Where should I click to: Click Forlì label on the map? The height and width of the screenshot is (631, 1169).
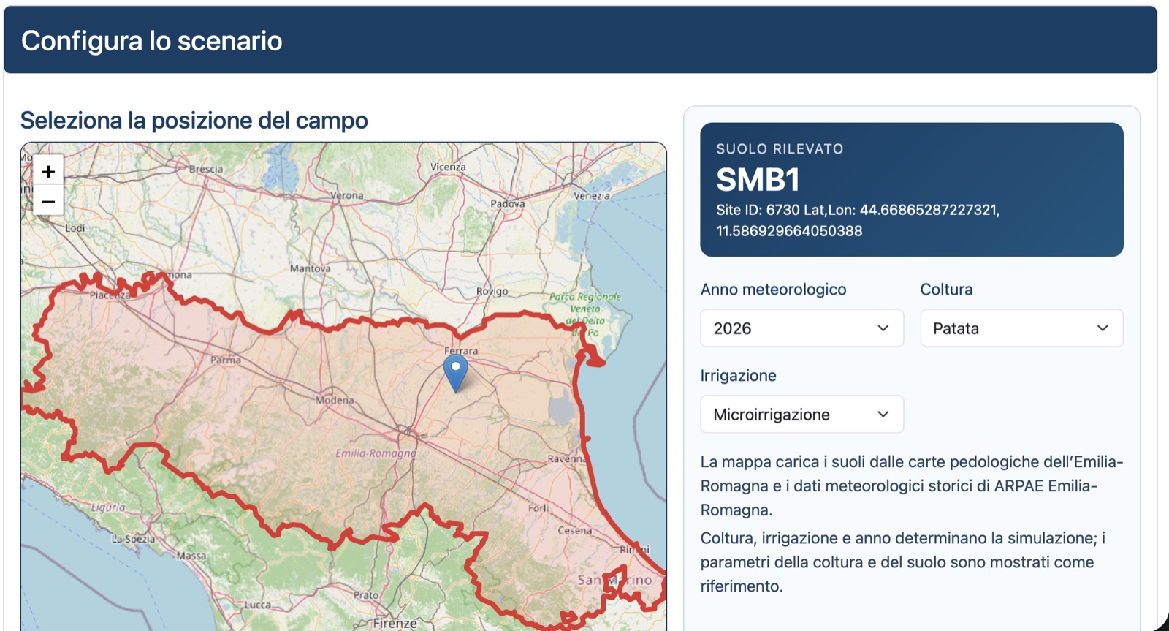coord(538,507)
